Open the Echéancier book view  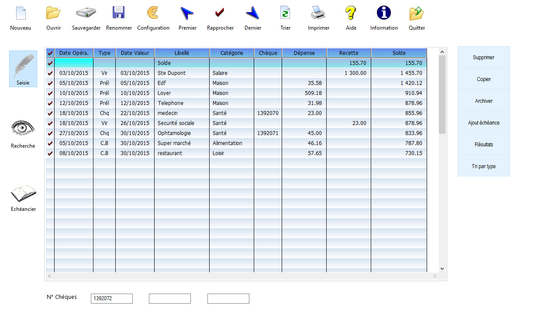tap(23, 193)
